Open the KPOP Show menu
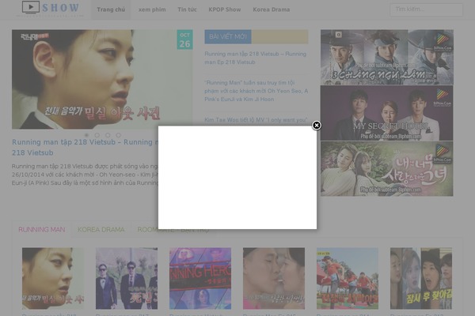Image resolution: width=475 pixels, height=316 pixels. tap(225, 9)
